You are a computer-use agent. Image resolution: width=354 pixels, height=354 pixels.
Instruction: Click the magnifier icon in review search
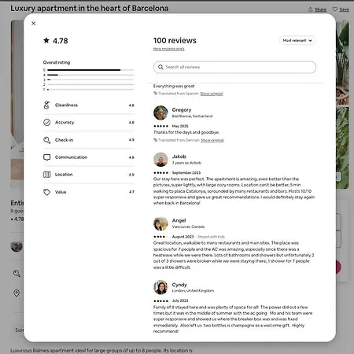[x=160, y=67]
